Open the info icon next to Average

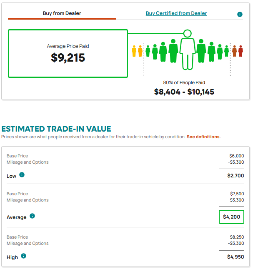click(32, 216)
